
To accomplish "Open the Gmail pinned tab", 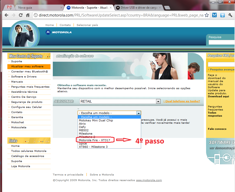I will pyautogui.click(x=9, y=8).
